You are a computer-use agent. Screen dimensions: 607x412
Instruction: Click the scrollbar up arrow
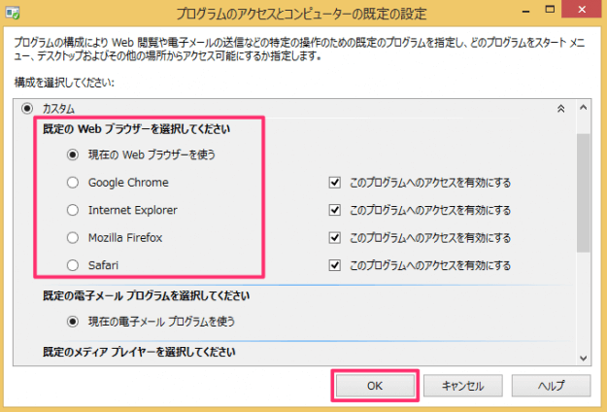click(x=584, y=107)
